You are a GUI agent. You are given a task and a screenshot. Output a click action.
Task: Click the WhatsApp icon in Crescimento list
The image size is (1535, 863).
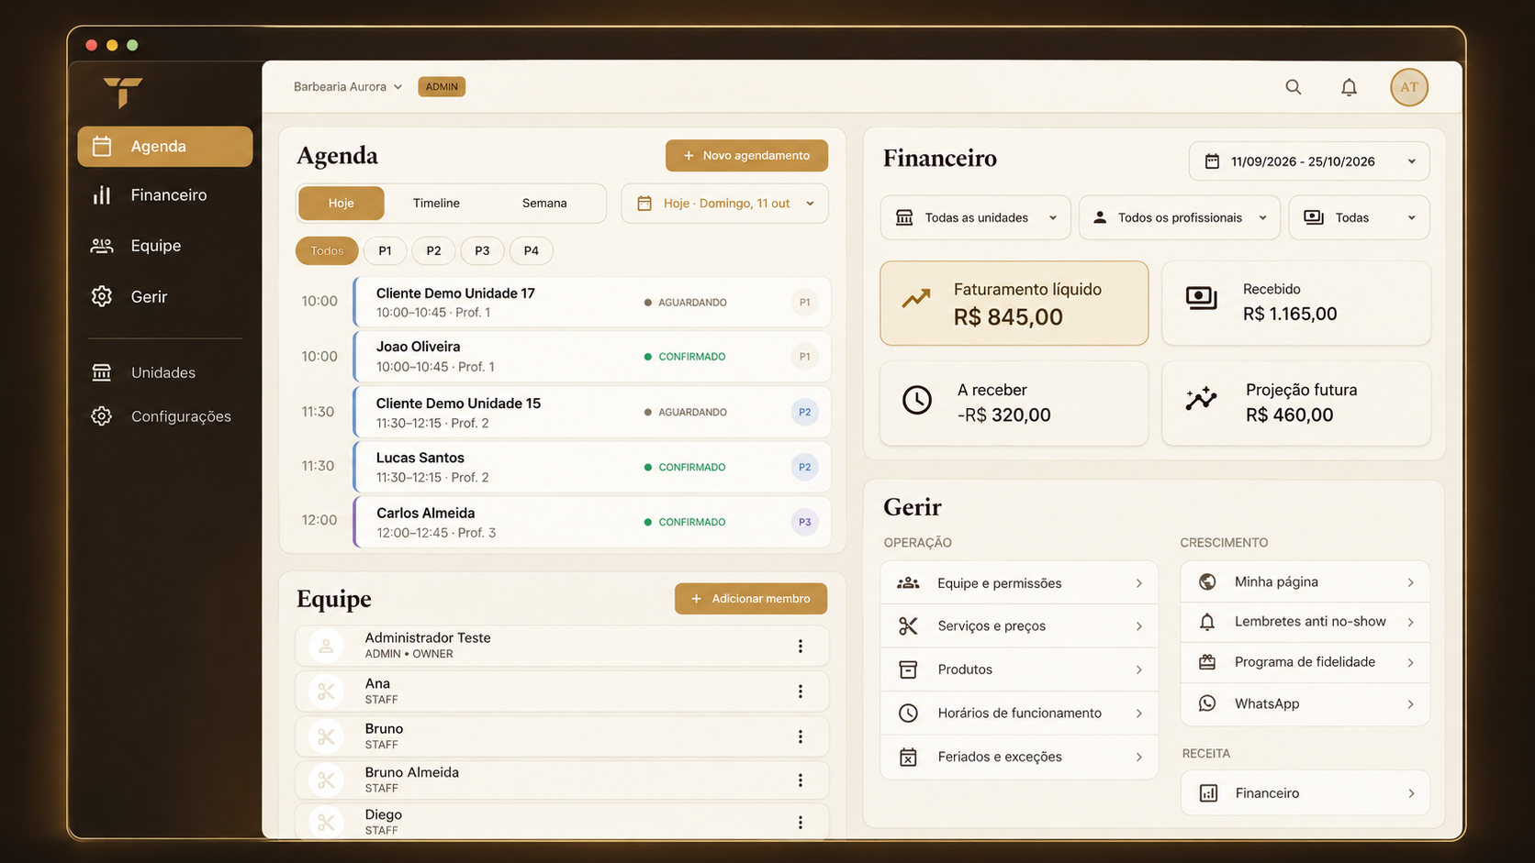point(1207,703)
